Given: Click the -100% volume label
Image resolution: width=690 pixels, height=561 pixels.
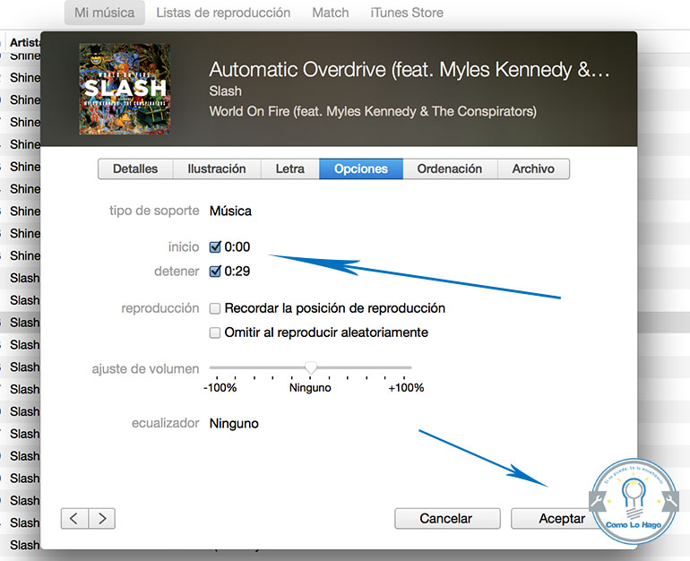Looking at the screenshot, I should [220, 388].
